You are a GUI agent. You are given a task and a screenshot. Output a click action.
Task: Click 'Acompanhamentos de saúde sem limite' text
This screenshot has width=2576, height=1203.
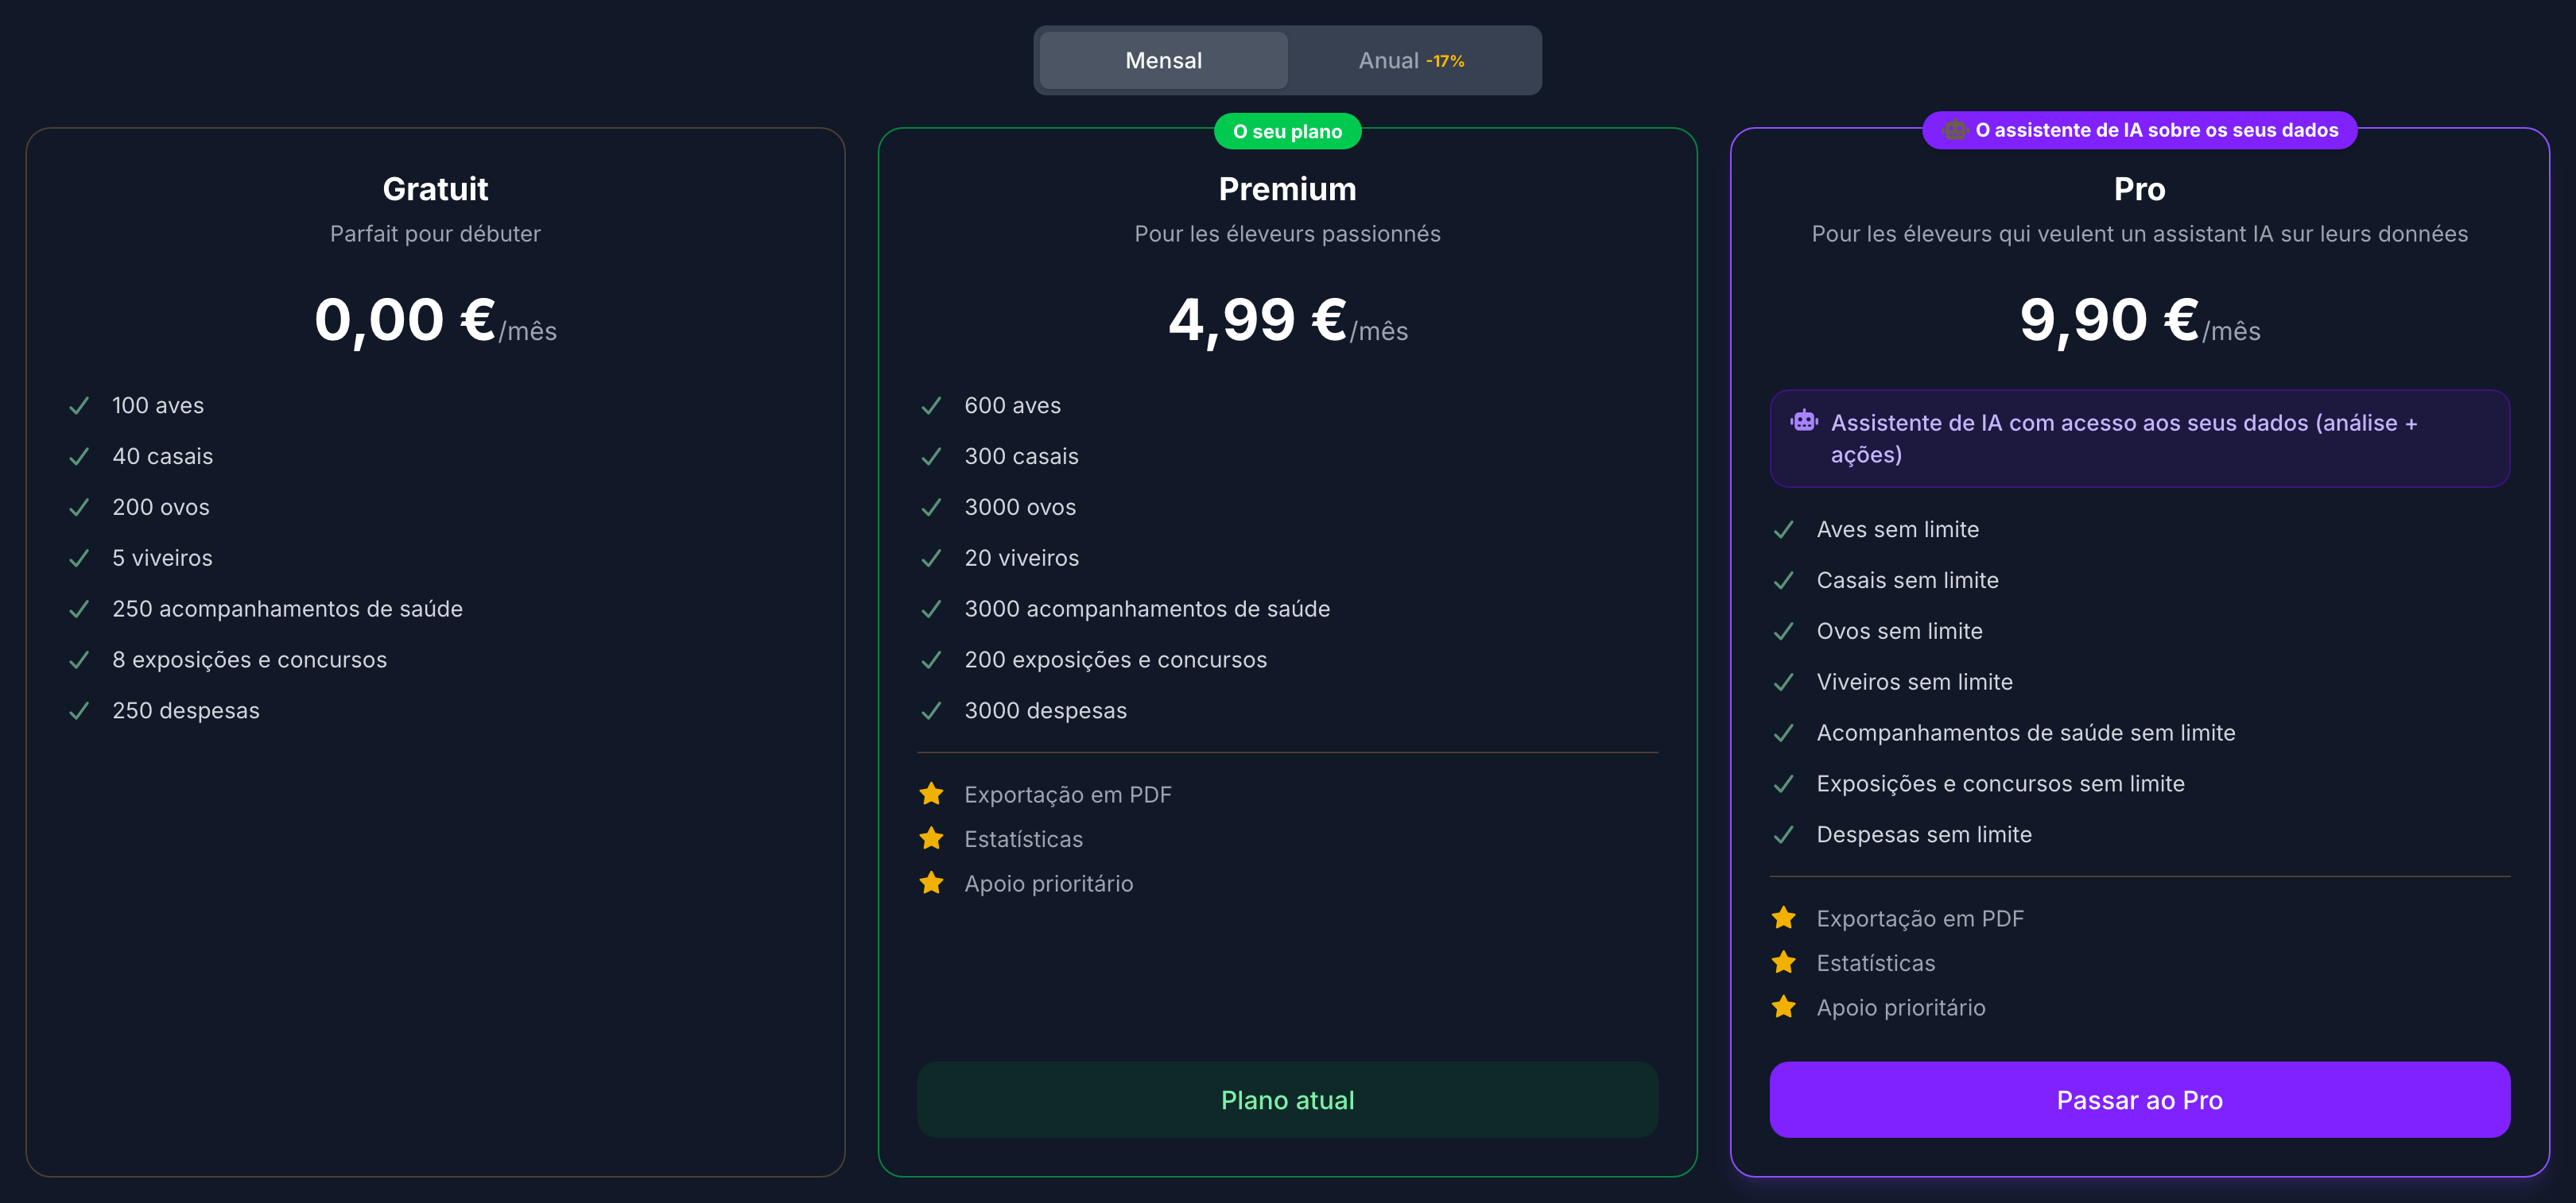pos(2025,733)
